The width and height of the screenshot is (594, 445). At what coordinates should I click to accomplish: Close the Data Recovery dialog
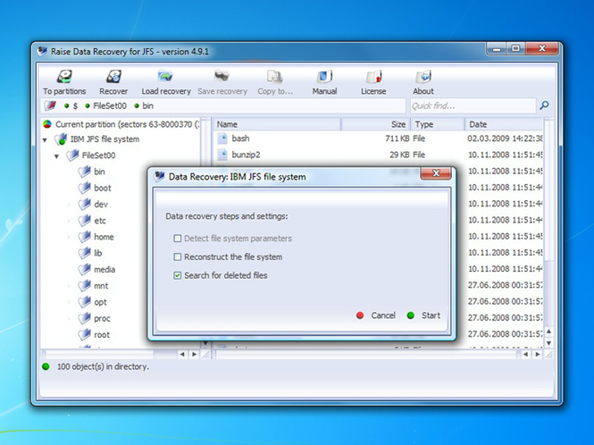tap(436, 173)
